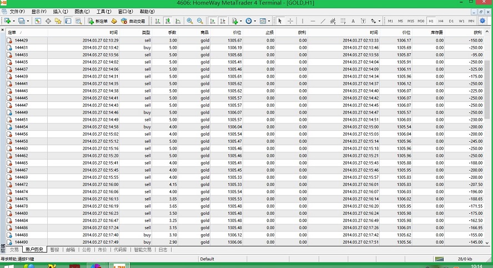This screenshot has height=268, width=493.
Task: Click the Profiles icon
Action: (22, 21)
